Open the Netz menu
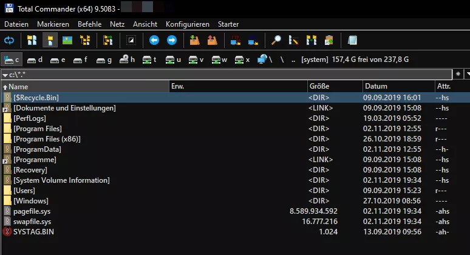The width and height of the screenshot is (470, 255). (x=117, y=24)
